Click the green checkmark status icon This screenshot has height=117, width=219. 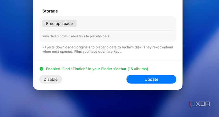point(41,69)
